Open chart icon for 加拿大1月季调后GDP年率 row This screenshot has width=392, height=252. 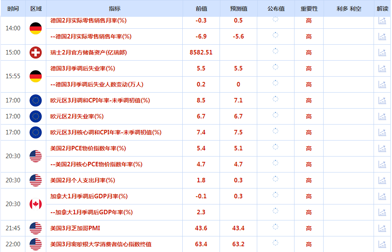(382, 213)
